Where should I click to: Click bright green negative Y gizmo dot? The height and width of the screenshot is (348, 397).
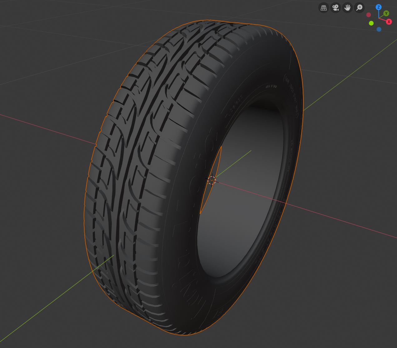coord(371,23)
